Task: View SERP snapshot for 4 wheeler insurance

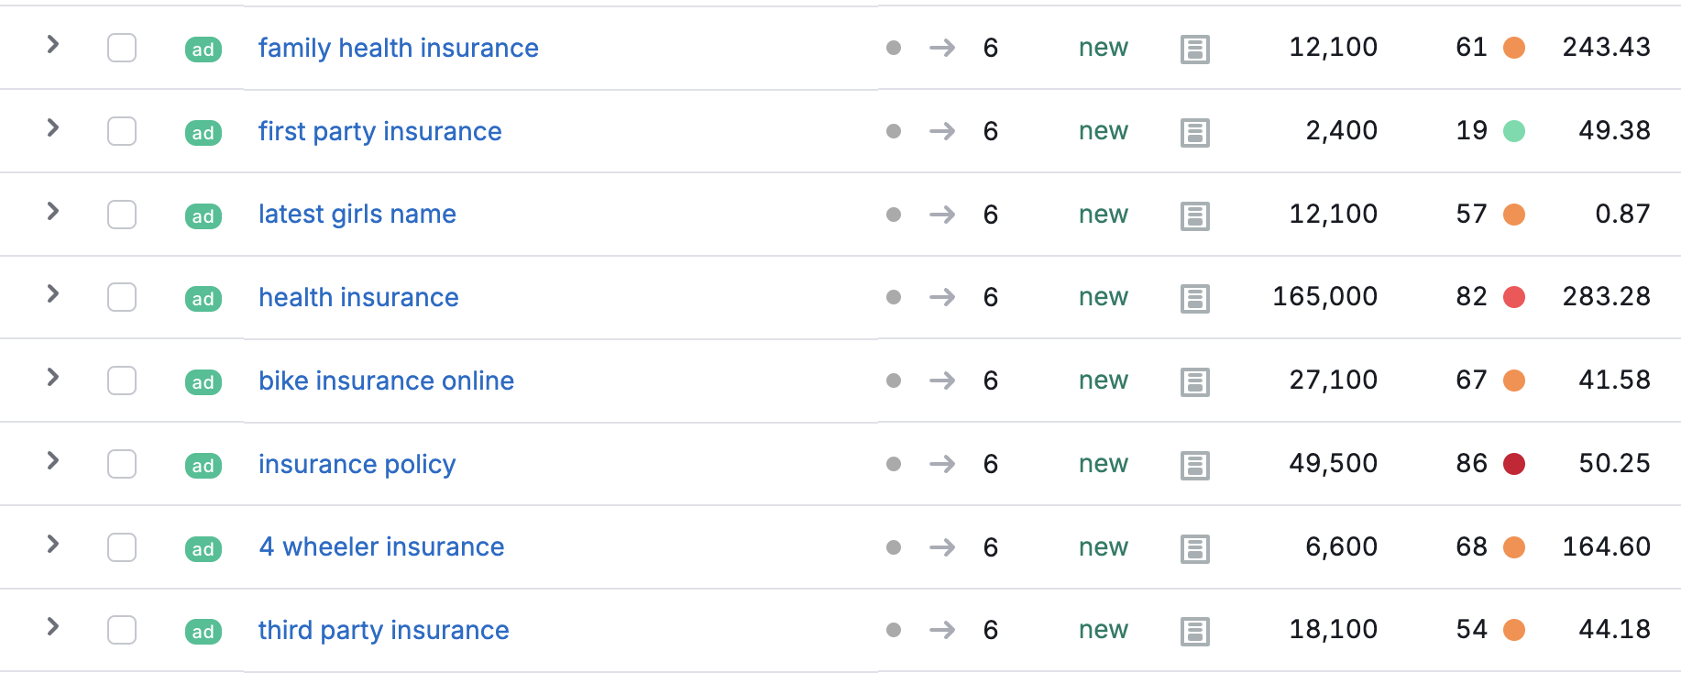Action: pyautogui.click(x=1195, y=548)
